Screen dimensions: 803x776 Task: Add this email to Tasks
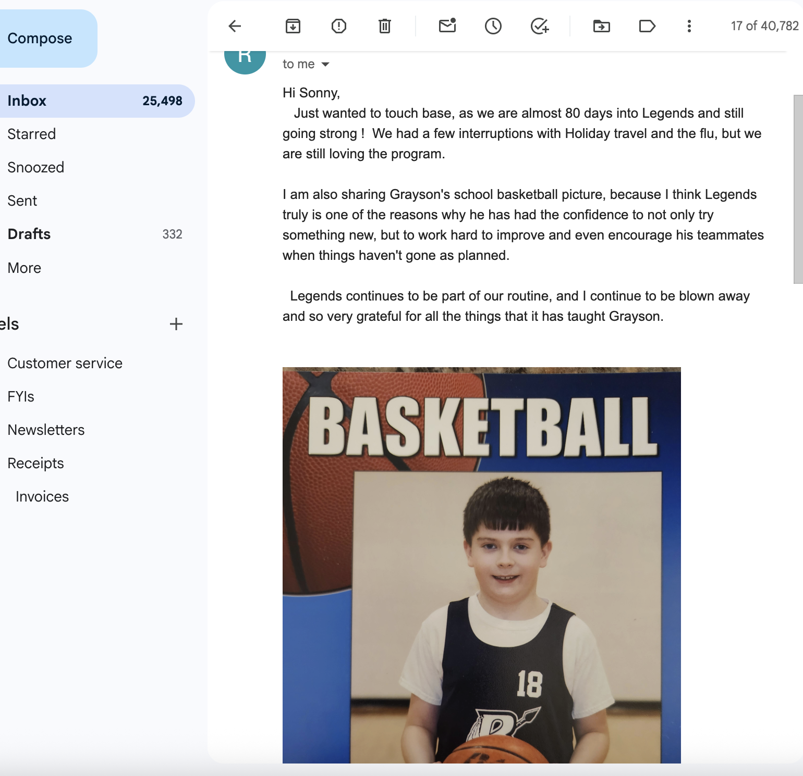(540, 26)
